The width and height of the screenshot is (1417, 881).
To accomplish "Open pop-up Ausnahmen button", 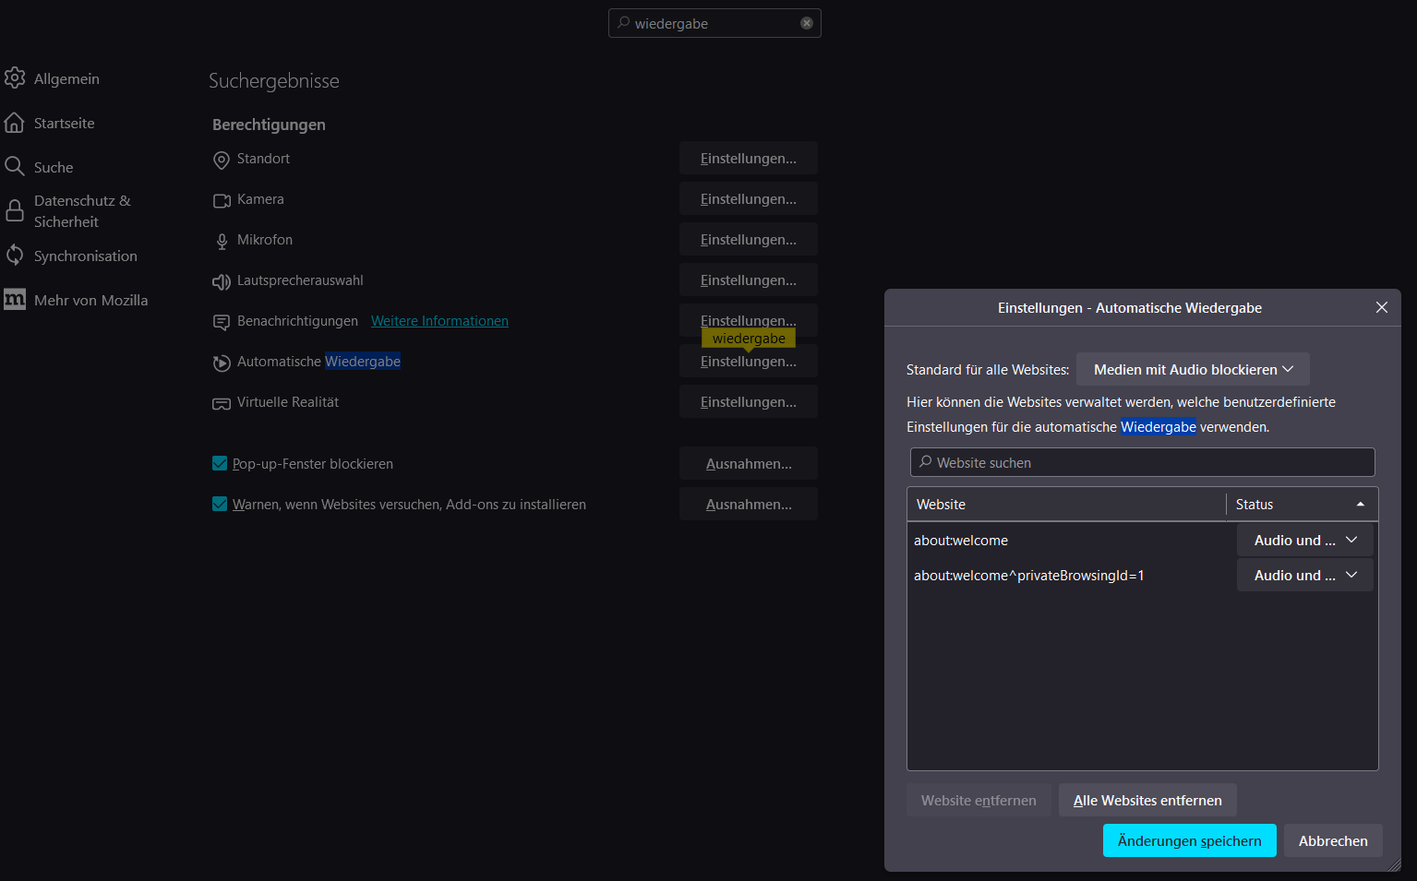I will pos(749,463).
